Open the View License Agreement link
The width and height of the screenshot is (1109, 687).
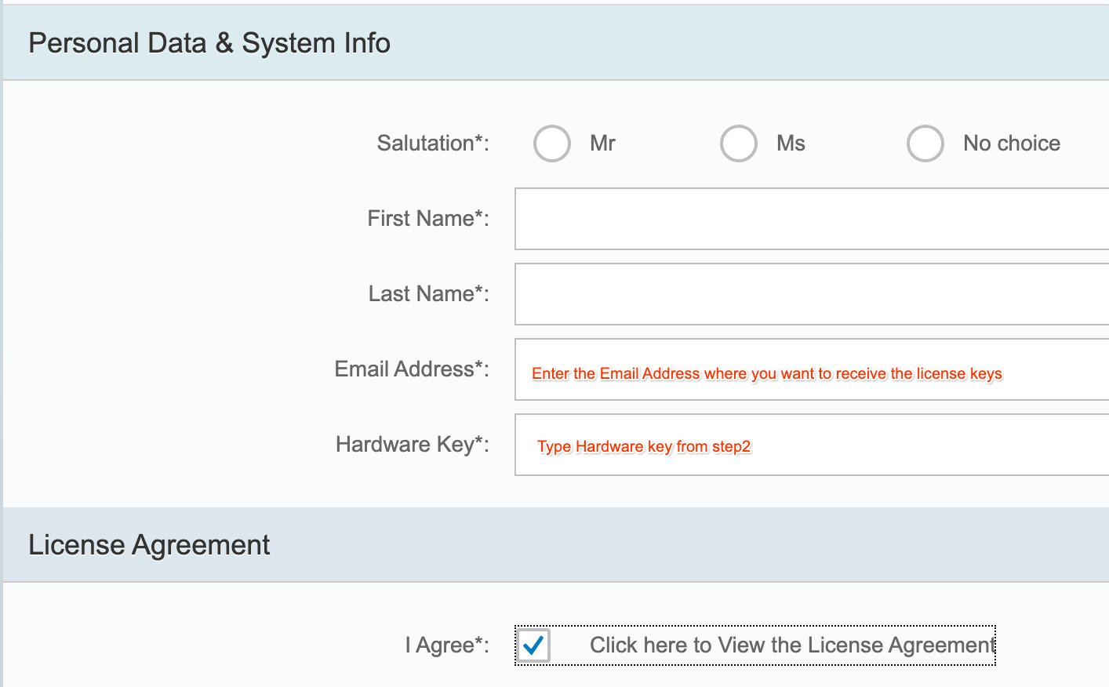[792, 645]
